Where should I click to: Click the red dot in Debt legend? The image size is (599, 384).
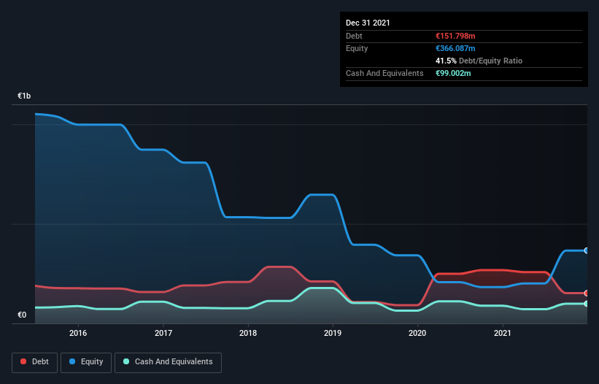(23, 361)
